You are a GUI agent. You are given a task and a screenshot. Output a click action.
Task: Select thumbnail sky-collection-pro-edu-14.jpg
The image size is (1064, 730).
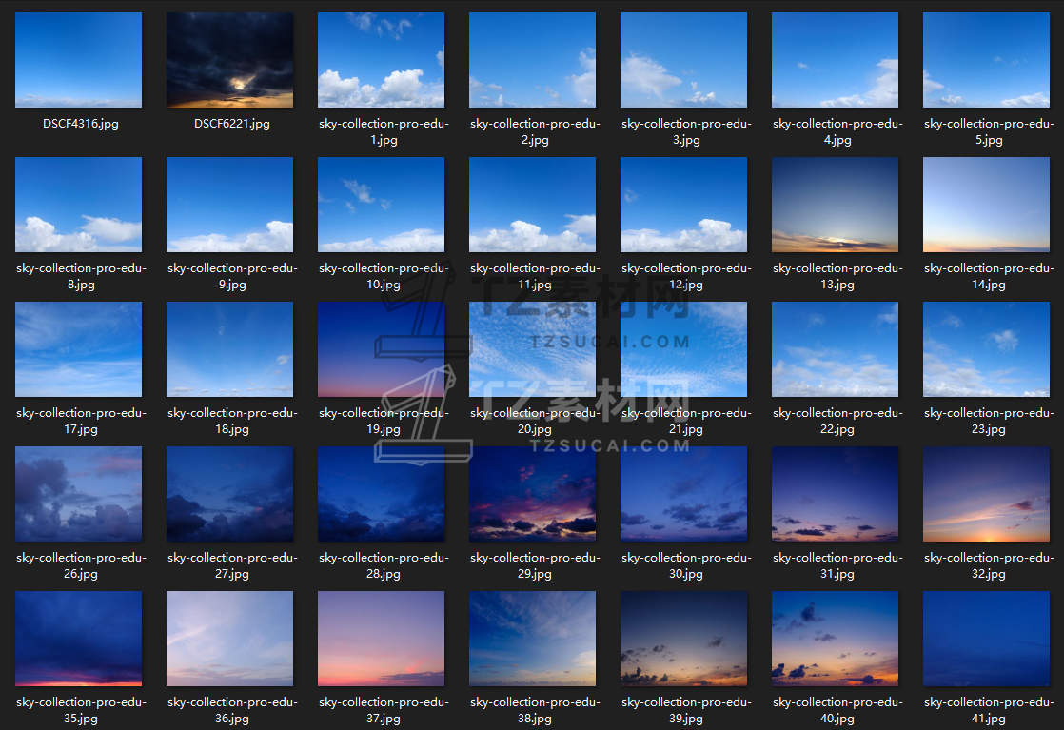[987, 205]
